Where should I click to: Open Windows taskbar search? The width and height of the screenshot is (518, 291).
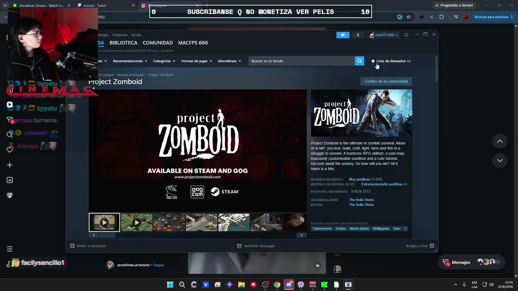tap(182, 285)
